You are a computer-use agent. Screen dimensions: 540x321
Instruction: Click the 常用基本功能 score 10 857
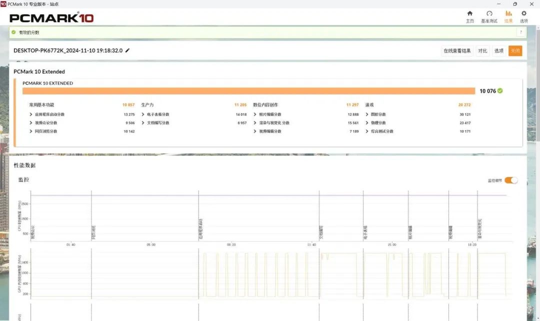click(128, 104)
